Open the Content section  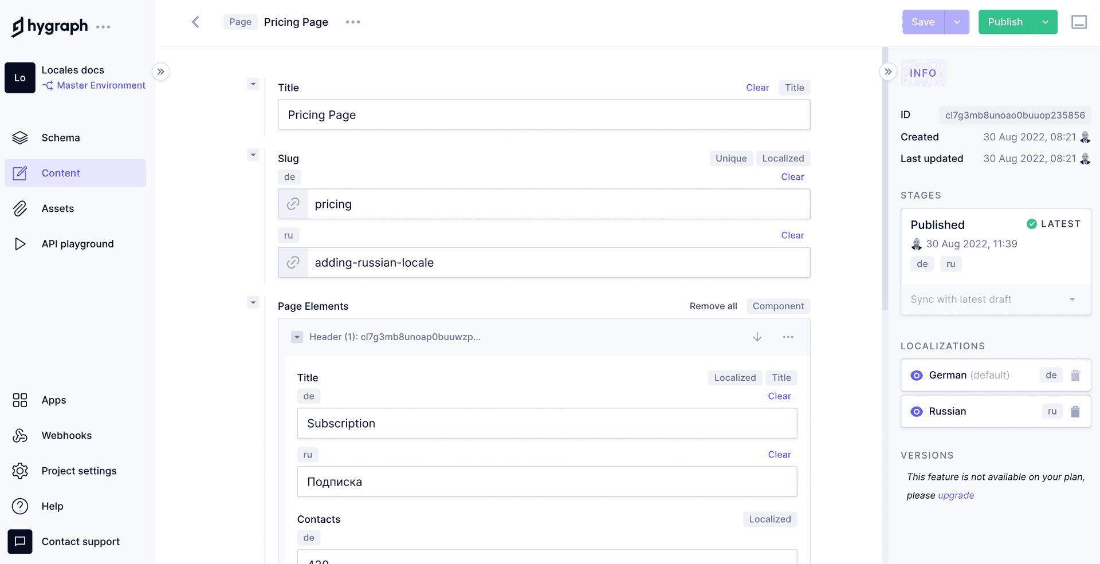76,173
